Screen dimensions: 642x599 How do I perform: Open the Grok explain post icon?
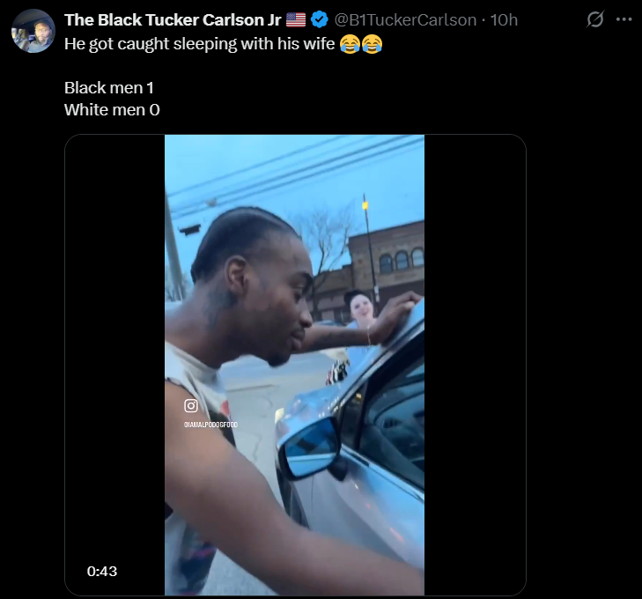click(x=595, y=19)
